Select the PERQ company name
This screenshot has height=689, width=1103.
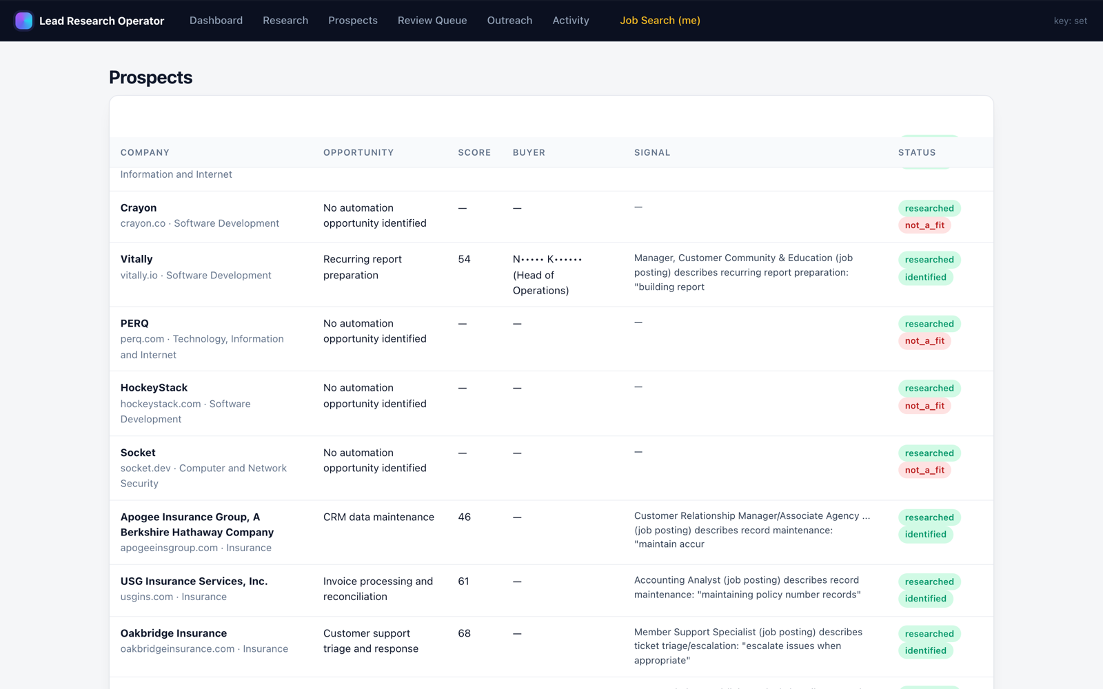[x=134, y=323]
